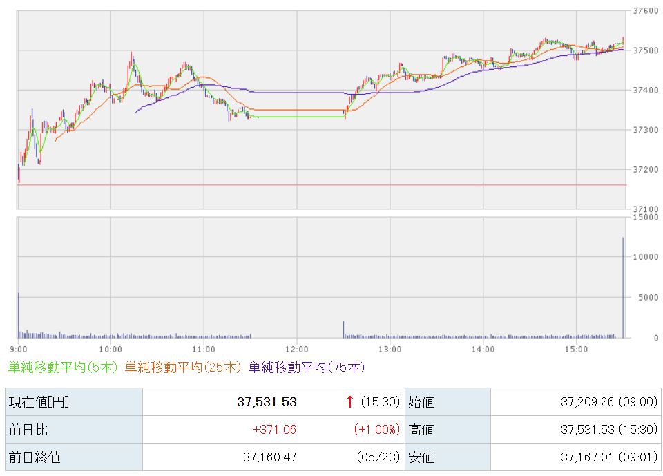Click the 75-period simple moving average legend
The height and width of the screenshot is (476, 663).
[307, 368]
